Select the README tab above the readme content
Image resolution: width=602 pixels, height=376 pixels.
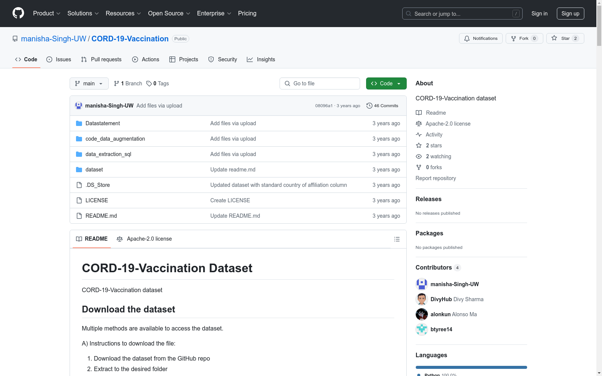click(92, 239)
